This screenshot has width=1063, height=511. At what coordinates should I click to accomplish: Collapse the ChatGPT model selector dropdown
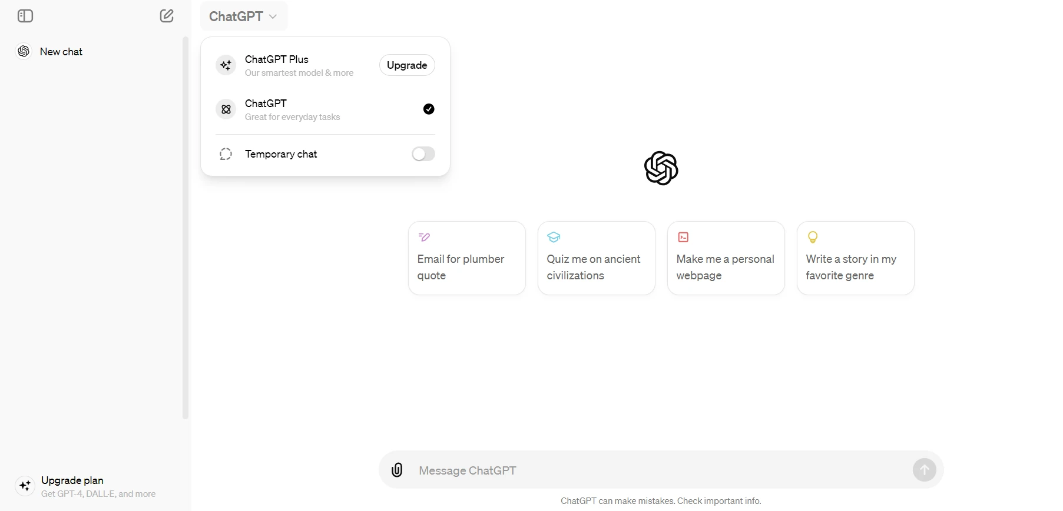(243, 16)
